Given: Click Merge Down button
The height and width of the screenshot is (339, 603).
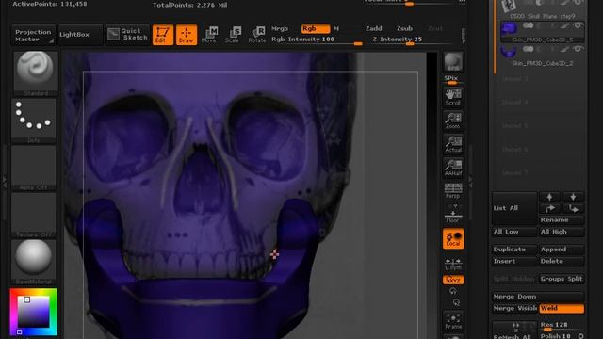Looking at the screenshot, I should (x=538, y=297).
